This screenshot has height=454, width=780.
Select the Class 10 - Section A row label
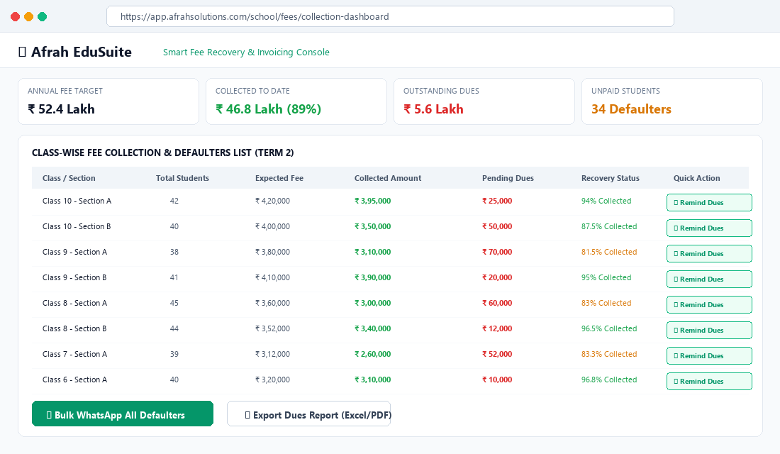77,201
